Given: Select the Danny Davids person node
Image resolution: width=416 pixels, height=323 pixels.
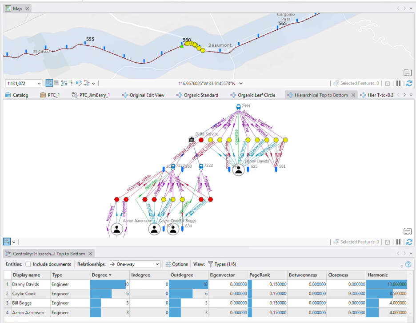Looking at the screenshot, I should pos(239,170).
